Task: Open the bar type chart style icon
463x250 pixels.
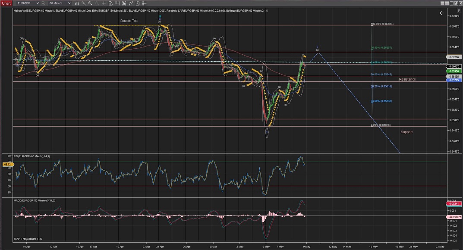Action: tap(77, 3)
